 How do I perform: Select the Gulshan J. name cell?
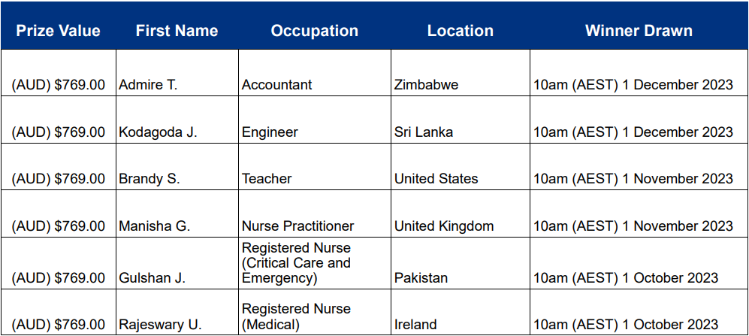177,263
